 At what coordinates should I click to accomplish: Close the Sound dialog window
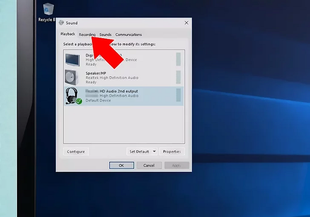pyautogui.click(x=186, y=23)
